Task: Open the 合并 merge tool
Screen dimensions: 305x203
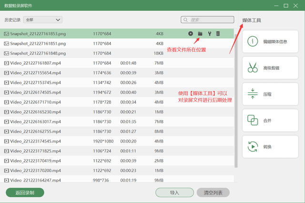Action: click(x=270, y=121)
